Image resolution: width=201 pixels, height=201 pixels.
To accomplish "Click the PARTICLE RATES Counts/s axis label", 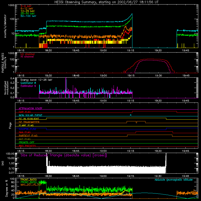I will [x=4, y=63].
